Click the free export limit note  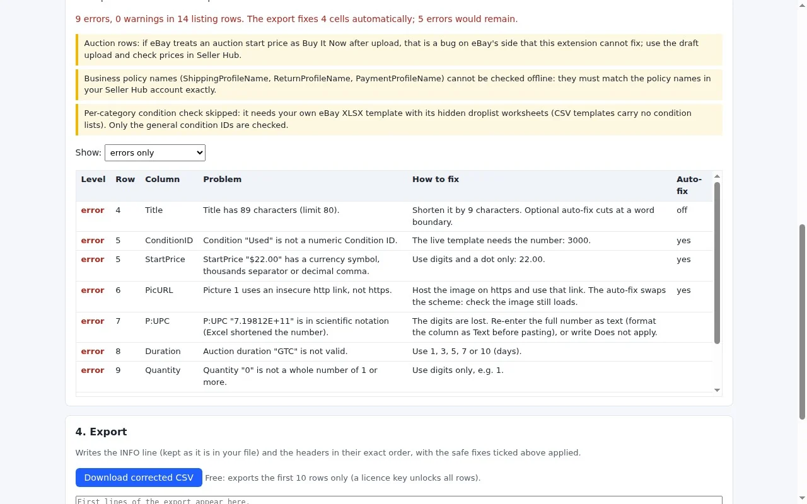(343, 478)
